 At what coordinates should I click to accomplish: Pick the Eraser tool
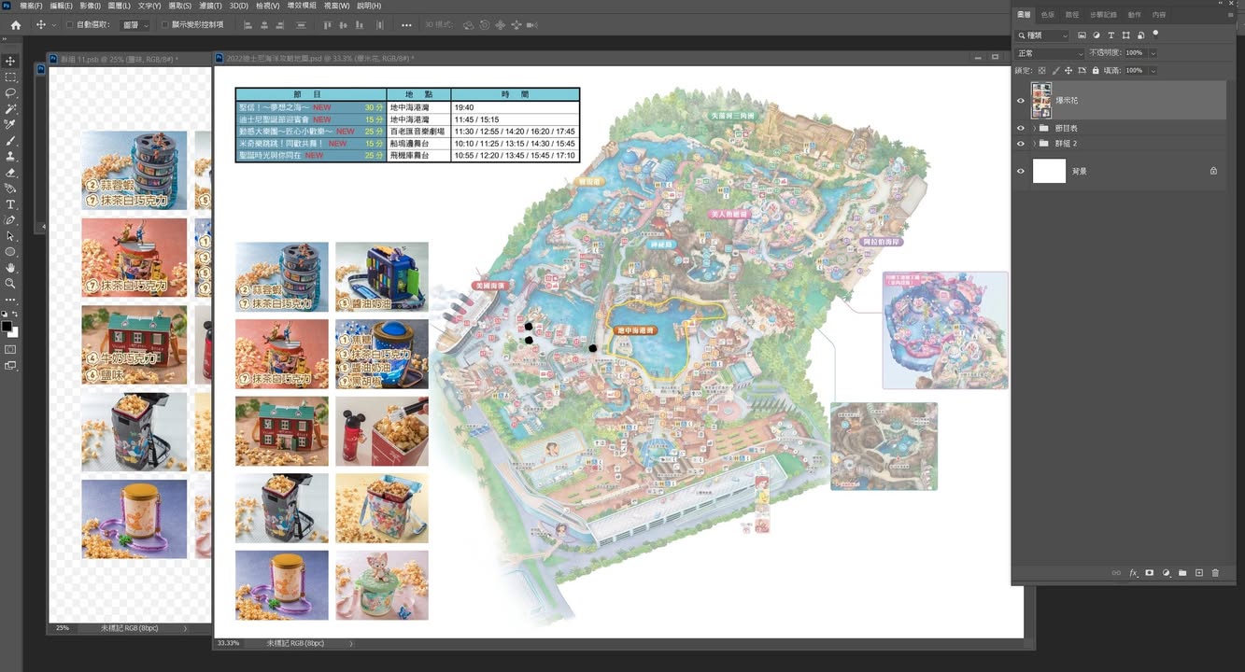11,173
